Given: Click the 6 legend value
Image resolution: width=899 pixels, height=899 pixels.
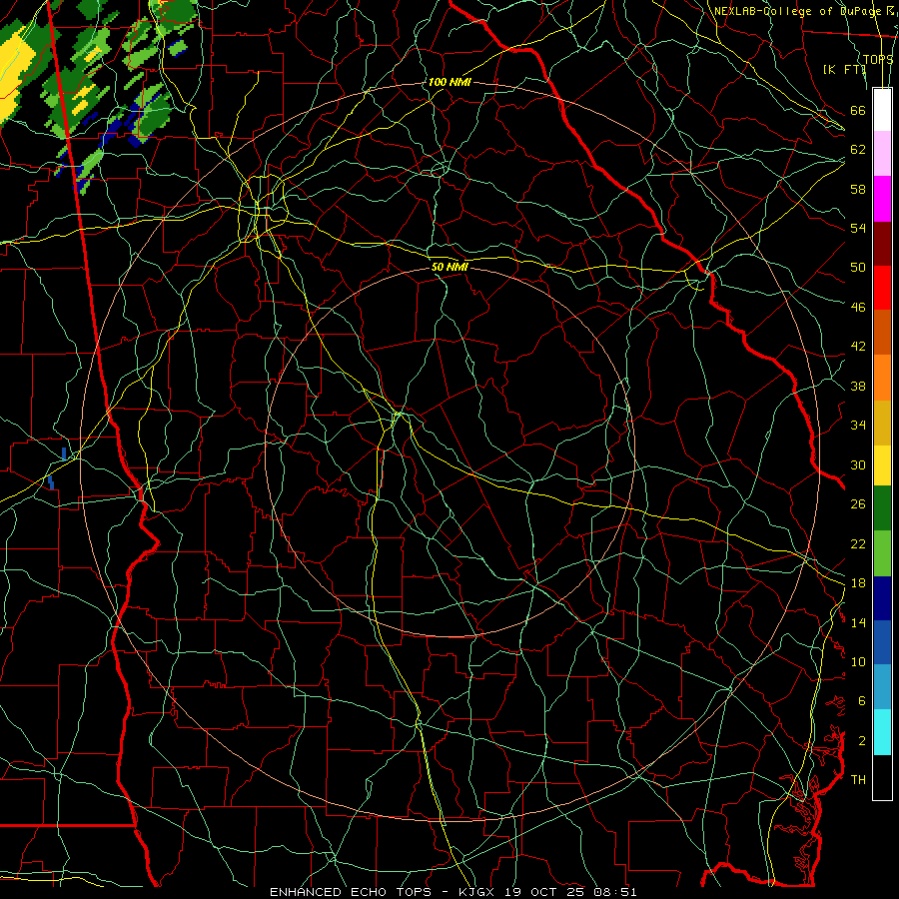Looking at the screenshot, I should pyautogui.click(x=862, y=700).
